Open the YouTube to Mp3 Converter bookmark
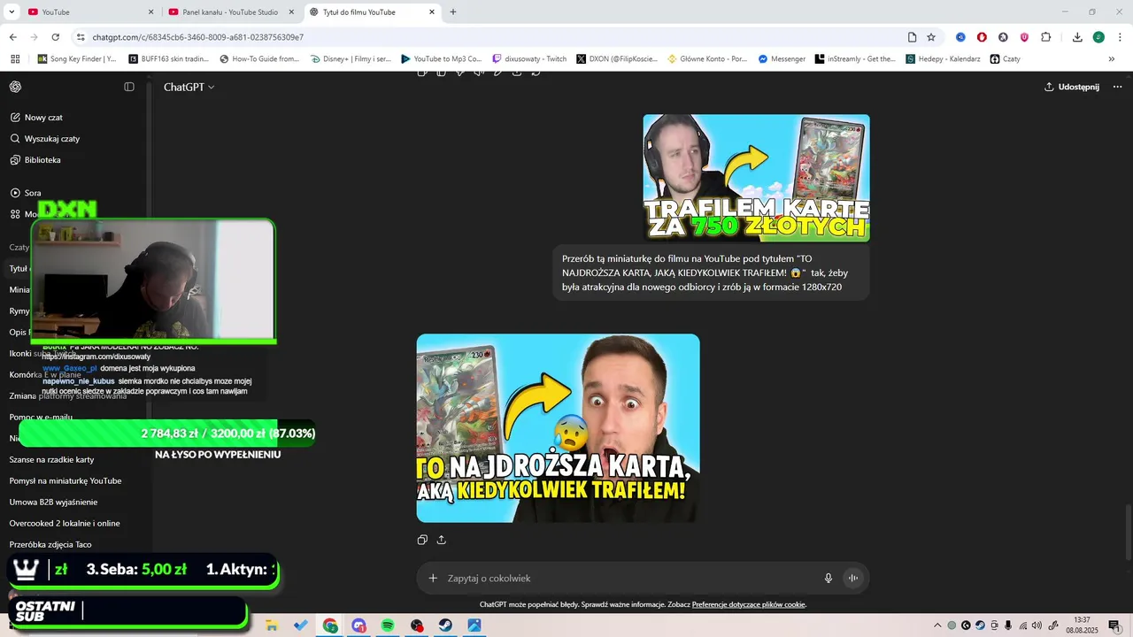 click(x=441, y=59)
